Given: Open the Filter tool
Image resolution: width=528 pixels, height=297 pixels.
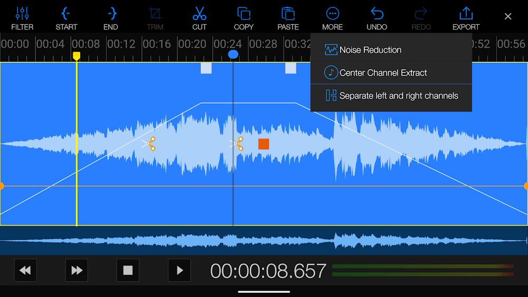Looking at the screenshot, I should (x=22, y=18).
